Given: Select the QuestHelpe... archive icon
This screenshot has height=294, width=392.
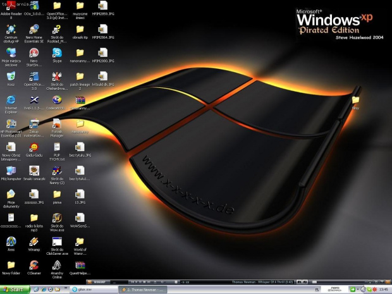Looking at the screenshot, I should (80, 267).
